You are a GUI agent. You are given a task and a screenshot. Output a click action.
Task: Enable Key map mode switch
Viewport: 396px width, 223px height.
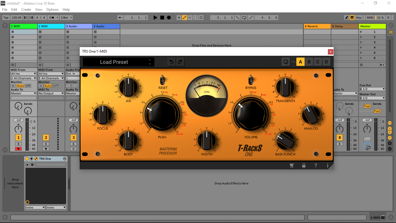[359, 17]
